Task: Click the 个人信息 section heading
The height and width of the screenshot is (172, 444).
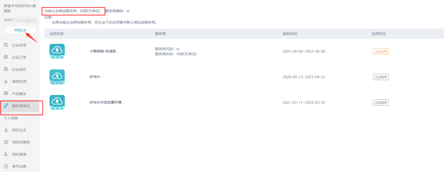Action: coord(11,118)
